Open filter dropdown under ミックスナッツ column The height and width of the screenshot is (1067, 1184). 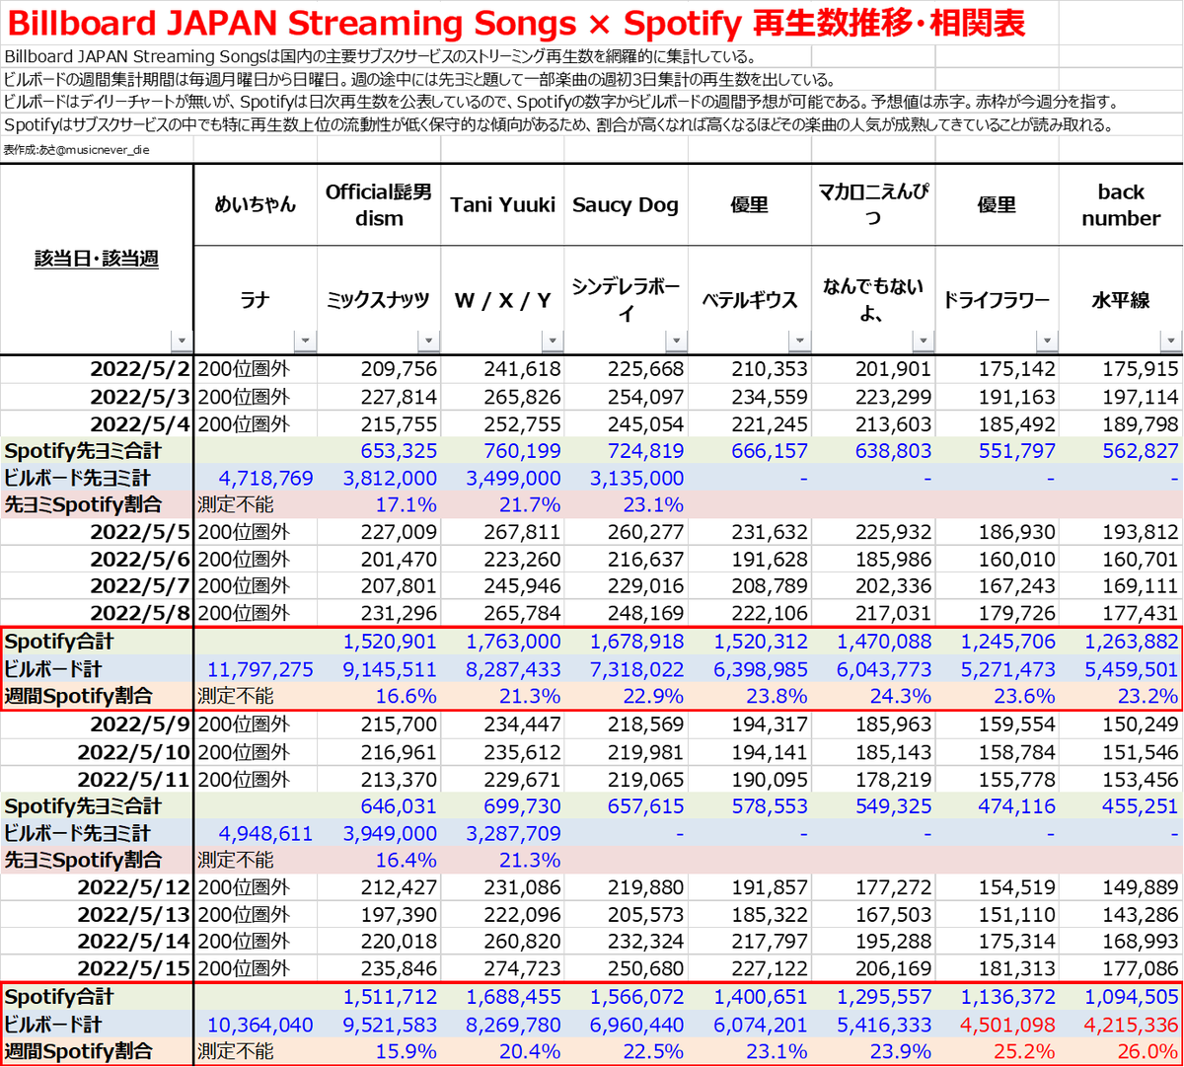pyautogui.click(x=428, y=342)
